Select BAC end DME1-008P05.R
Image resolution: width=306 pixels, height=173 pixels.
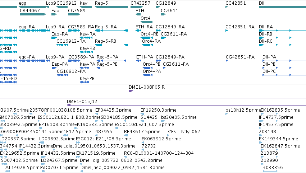point(147,87)
